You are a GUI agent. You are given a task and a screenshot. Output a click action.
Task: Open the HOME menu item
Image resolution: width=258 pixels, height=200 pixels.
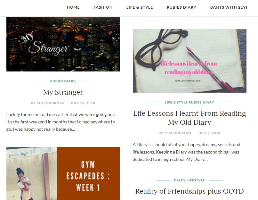coord(73,7)
